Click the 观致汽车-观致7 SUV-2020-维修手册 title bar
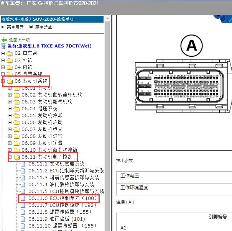 click(x=52, y=19)
